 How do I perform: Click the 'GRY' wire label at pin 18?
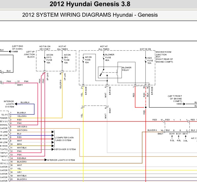point(19,172)
